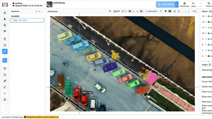
Task: Toggle the filled mask view icon
Action: 170,11
